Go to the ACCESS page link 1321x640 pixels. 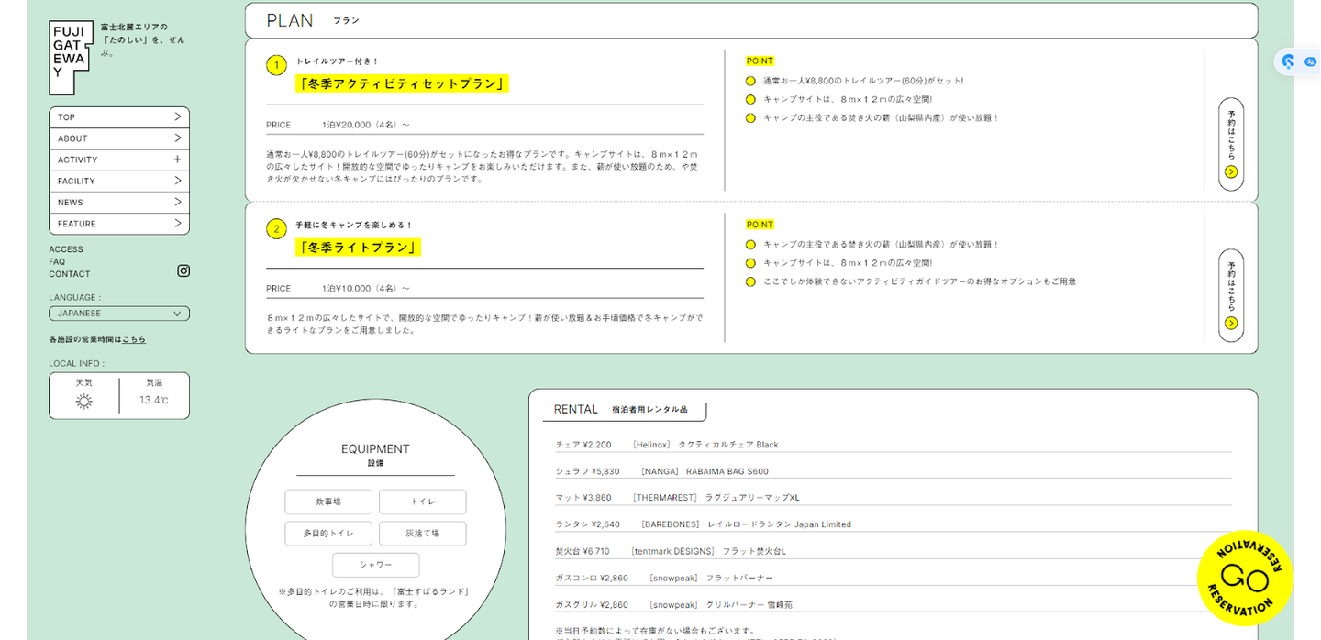point(66,249)
